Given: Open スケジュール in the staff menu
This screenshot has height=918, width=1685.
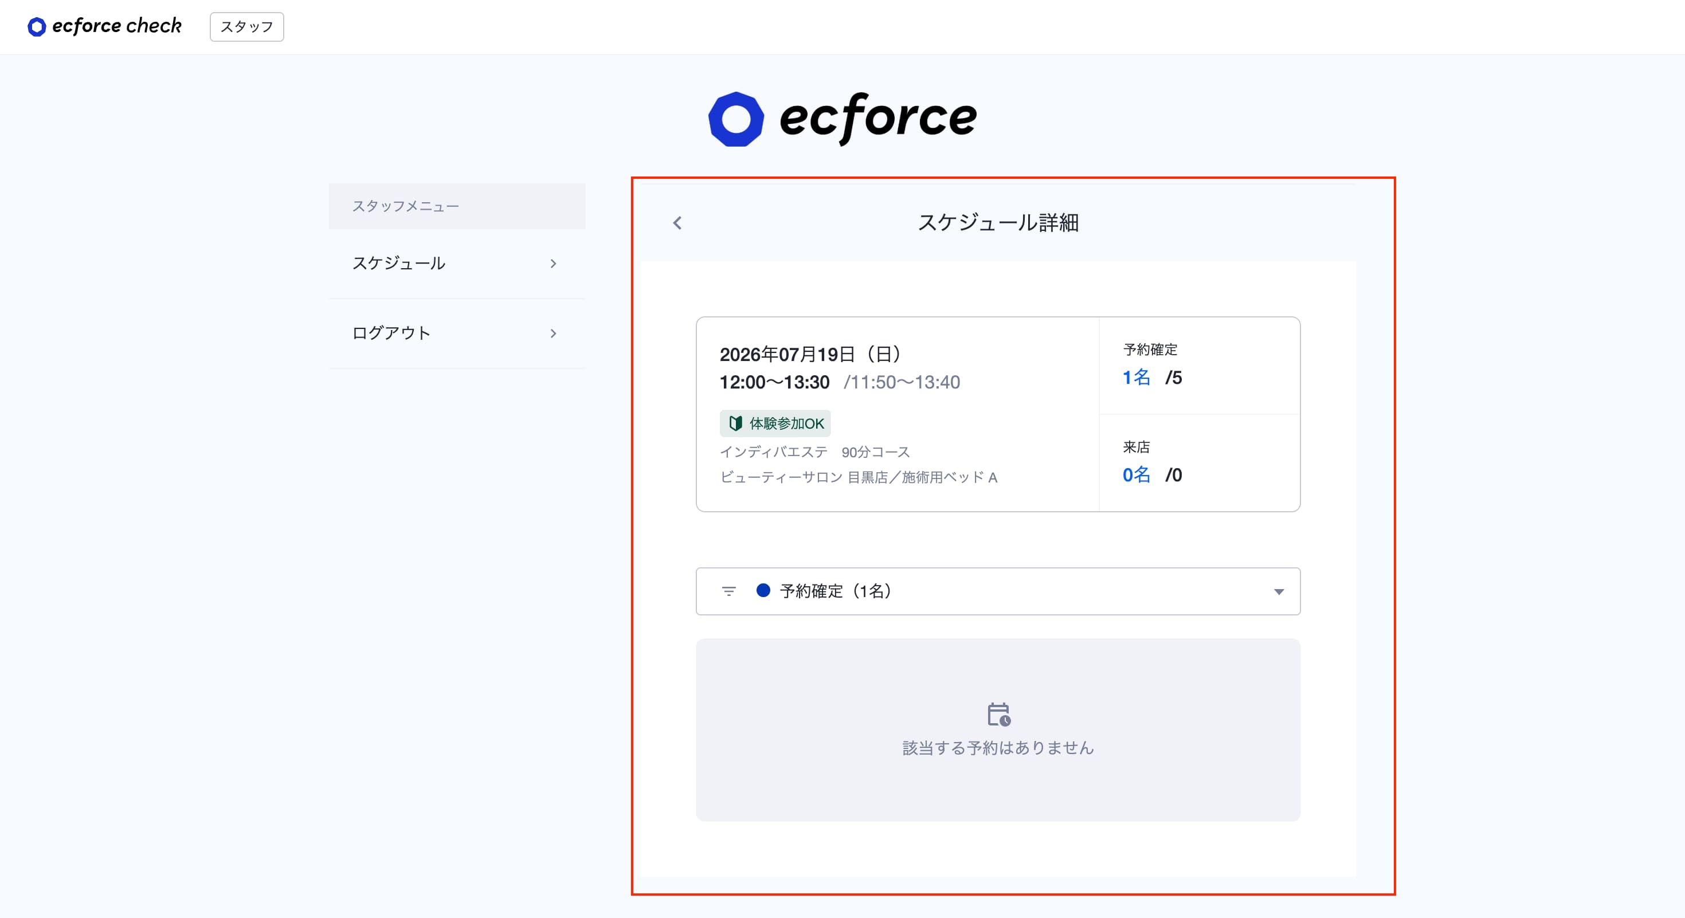Looking at the screenshot, I should pyautogui.click(x=457, y=264).
